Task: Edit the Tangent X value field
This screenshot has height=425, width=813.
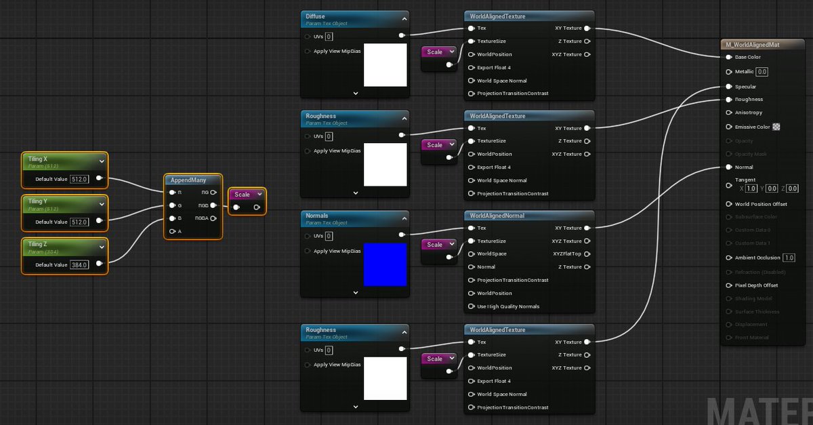Action: pyautogui.click(x=752, y=188)
